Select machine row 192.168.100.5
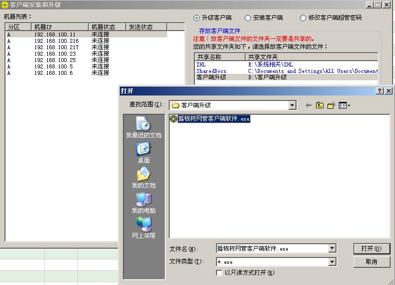The height and width of the screenshot is (285, 395). tap(86, 66)
